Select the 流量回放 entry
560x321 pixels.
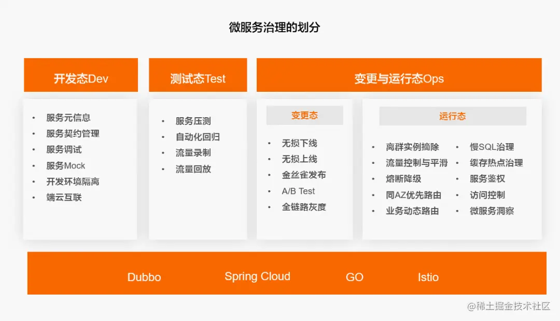point(193,169)
